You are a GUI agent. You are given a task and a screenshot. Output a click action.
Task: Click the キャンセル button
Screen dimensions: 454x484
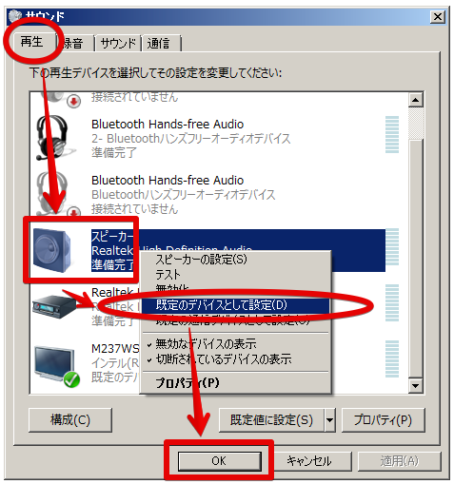pos(309,461)
